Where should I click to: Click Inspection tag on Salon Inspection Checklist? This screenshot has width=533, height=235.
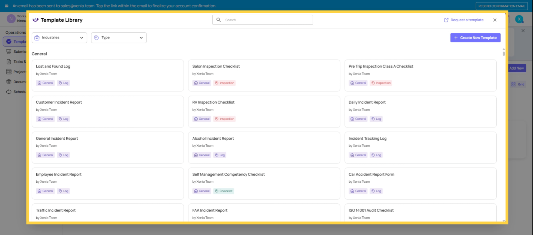224,83
